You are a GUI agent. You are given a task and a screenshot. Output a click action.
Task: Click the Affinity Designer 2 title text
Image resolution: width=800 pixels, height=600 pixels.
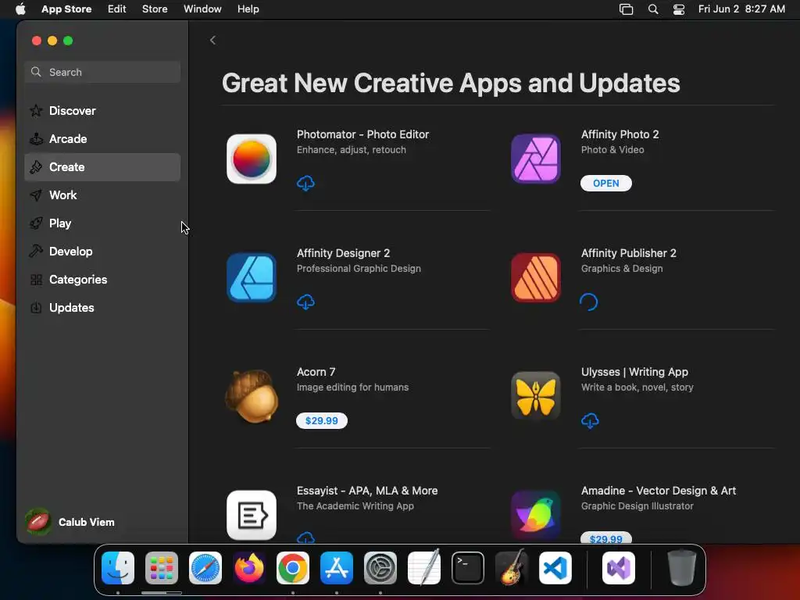[x=344, y=253]
